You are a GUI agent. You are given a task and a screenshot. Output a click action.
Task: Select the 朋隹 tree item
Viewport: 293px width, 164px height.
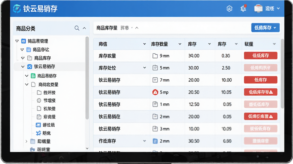[47, 133]
